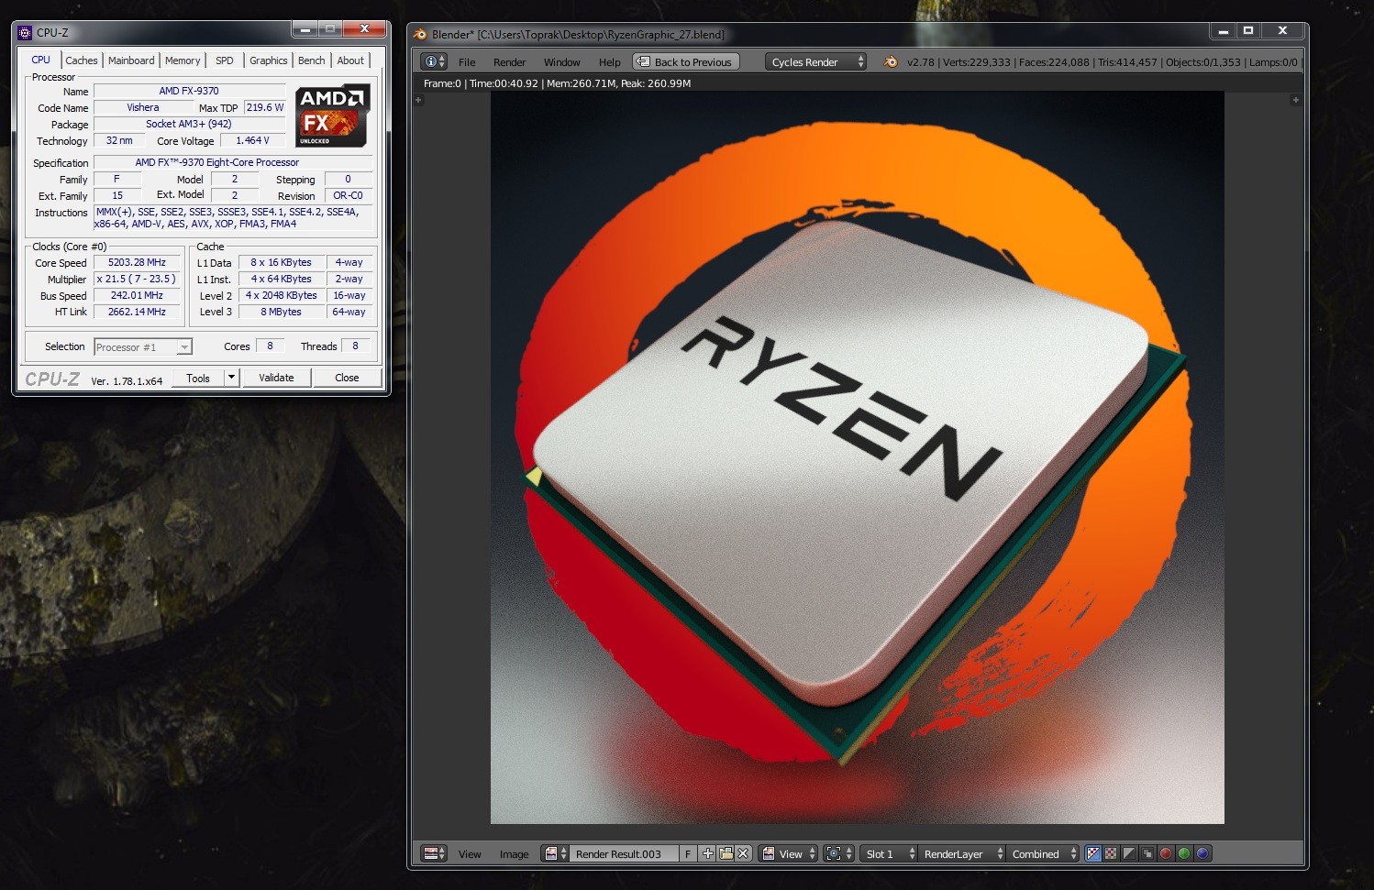Click the Tools button in CPU-Z
1374x890 pixels.
point(198,378)
